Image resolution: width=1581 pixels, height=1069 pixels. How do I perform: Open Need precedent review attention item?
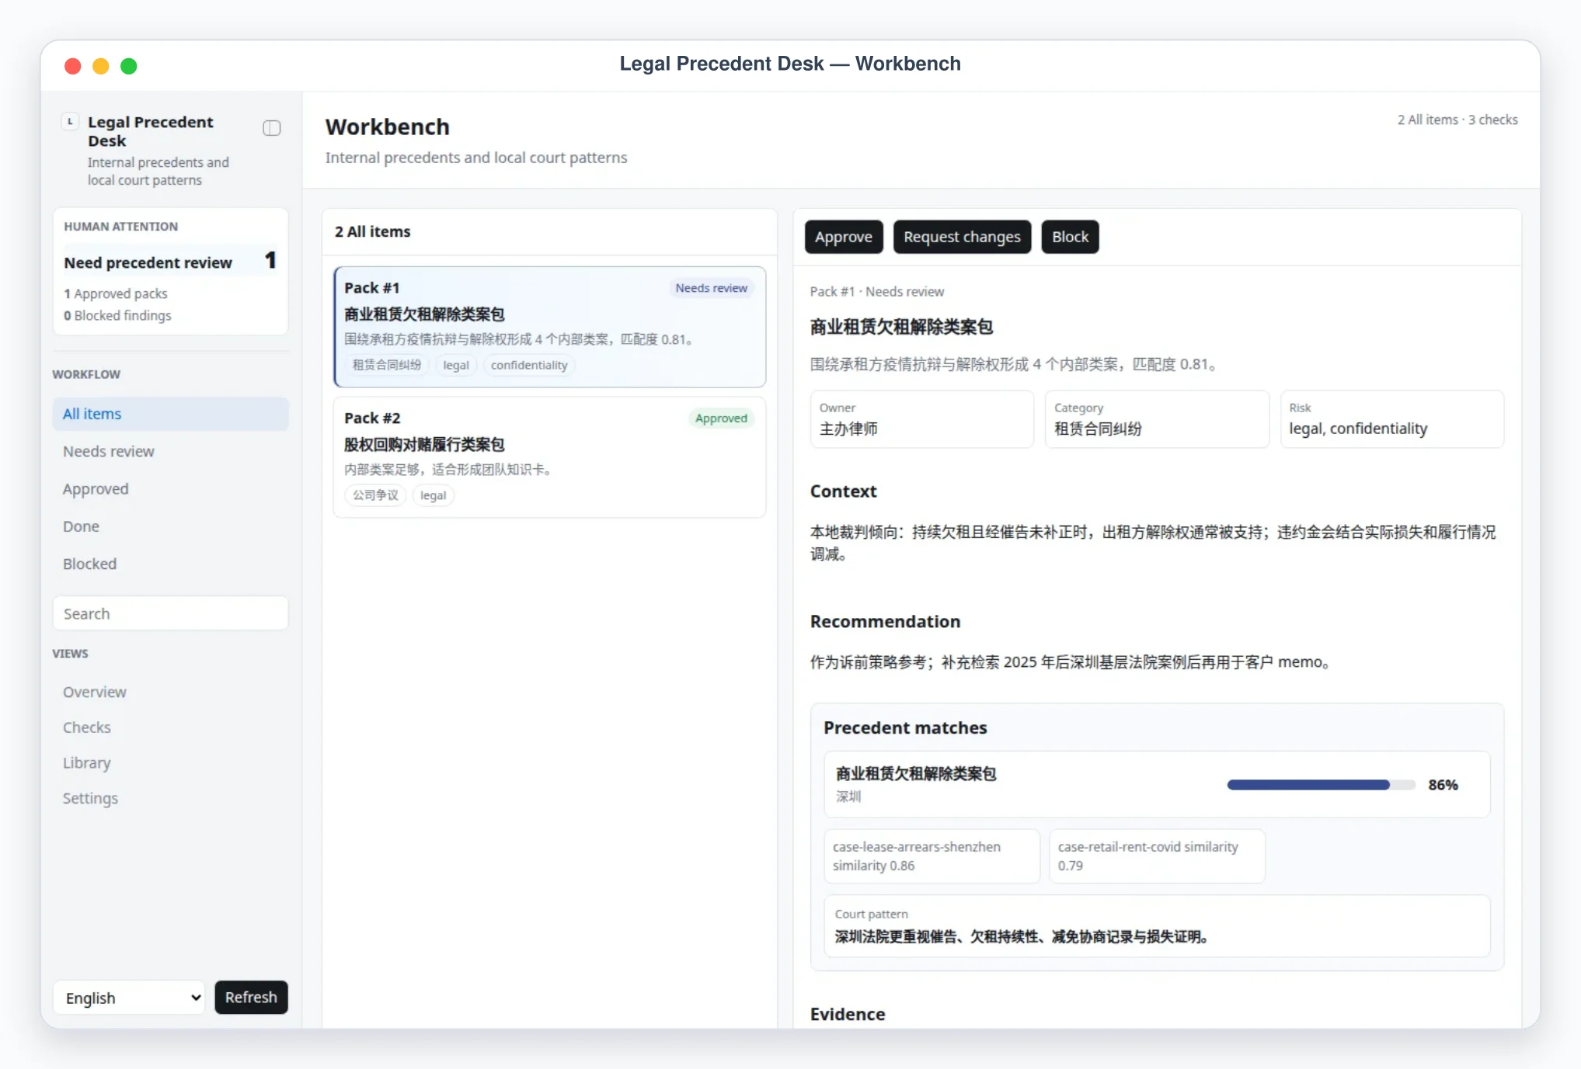pyautogui.click(x=170, y=262)
